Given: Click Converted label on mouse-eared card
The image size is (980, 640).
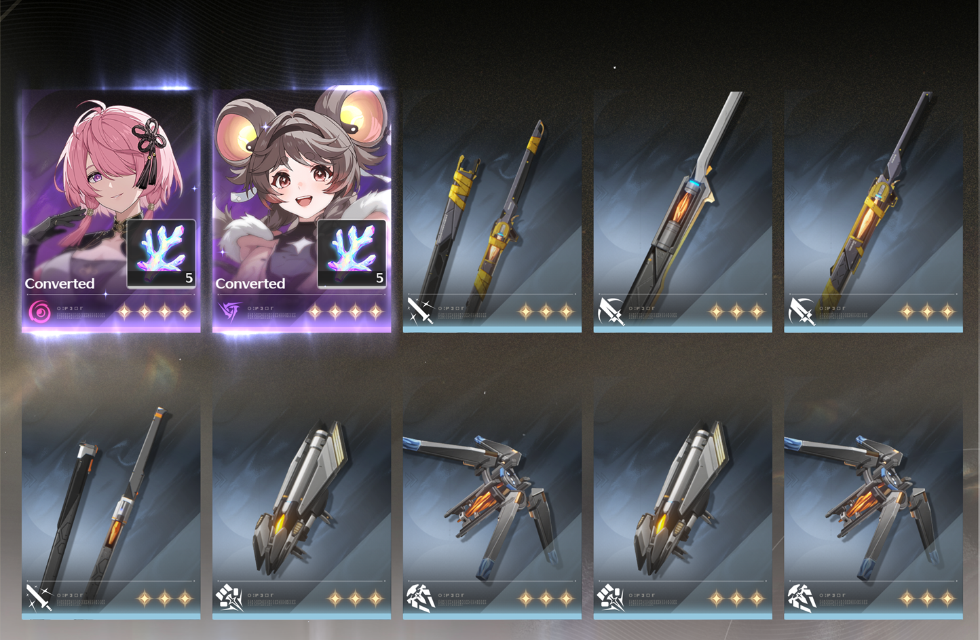Looking at the screenshot, I should coord(250,284).
